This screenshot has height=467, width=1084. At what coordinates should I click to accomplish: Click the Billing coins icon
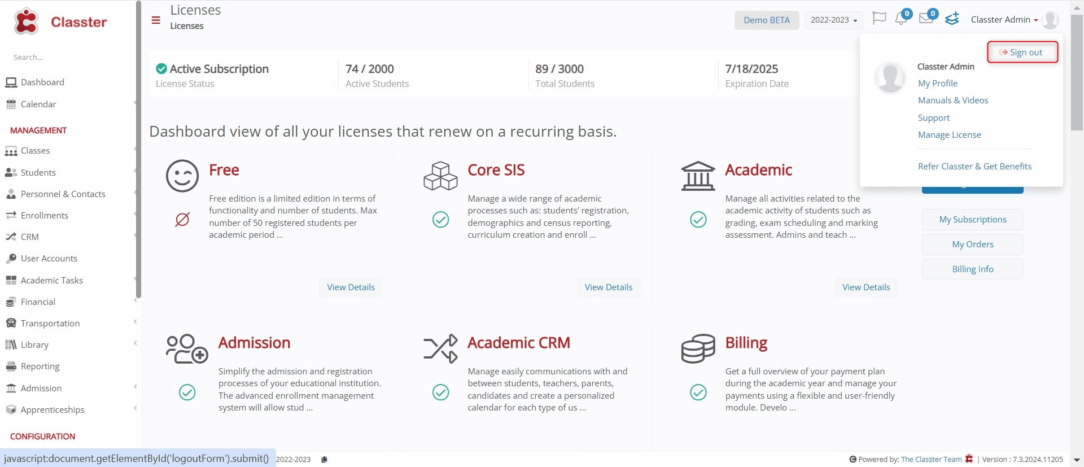coord(698,348)
